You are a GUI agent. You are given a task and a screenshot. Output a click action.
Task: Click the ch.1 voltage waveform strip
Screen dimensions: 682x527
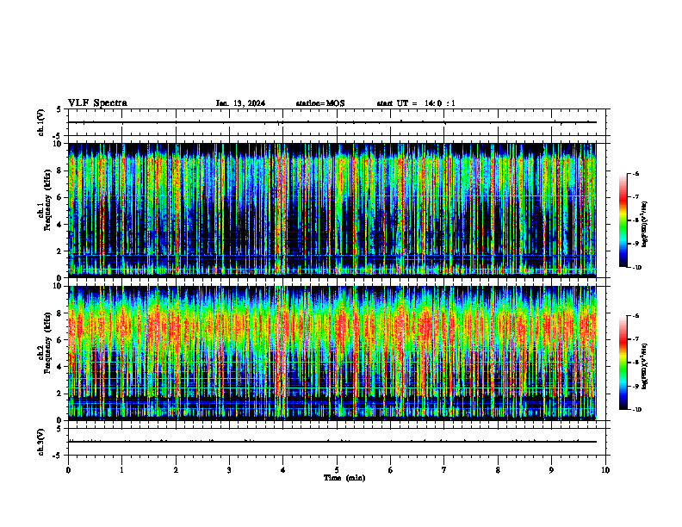(337, 122)
